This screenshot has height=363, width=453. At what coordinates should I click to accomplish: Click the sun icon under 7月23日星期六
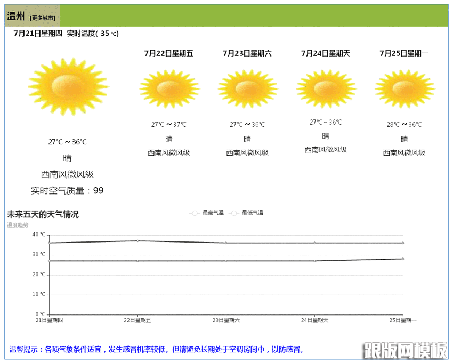pos(247,88)
